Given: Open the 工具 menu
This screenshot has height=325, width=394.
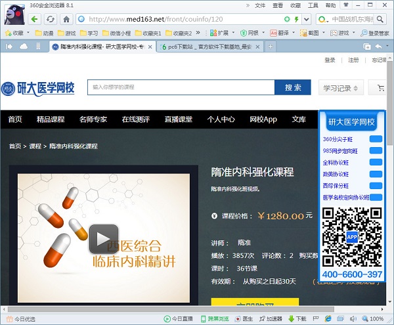Looking at the screenshot, I should point(313,5).
